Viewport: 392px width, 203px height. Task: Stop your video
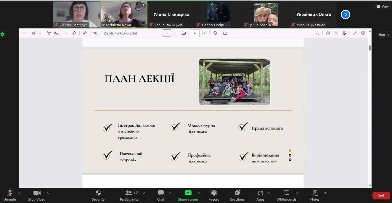pos(37,195)
